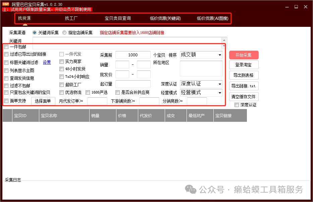The width and height of the screenshot is (313, 202).
Task: Click inside the 关键词 text area
Action: click(x=127, y=43)
